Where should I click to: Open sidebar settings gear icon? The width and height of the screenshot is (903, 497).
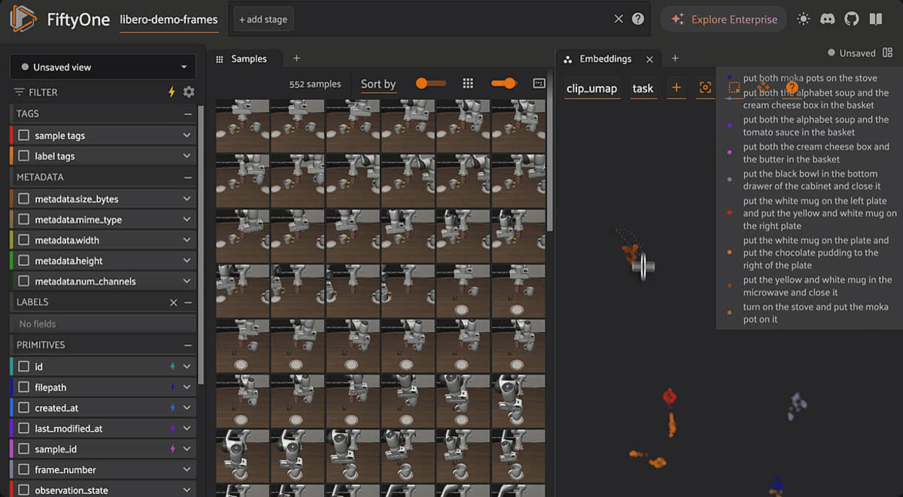[x=189, y=92]
